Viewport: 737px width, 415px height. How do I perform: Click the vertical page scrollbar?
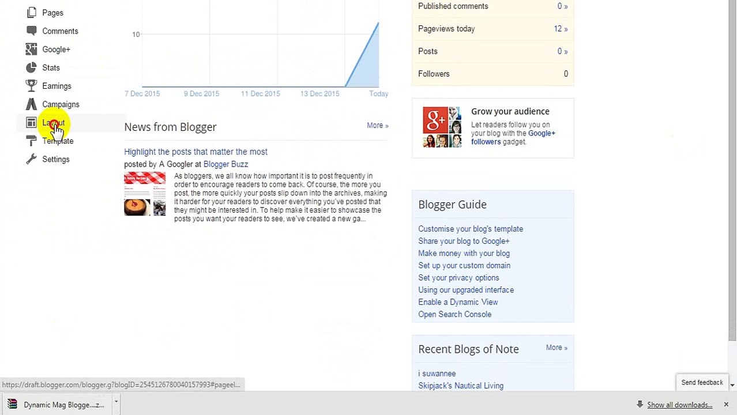[x=732, y=170]
